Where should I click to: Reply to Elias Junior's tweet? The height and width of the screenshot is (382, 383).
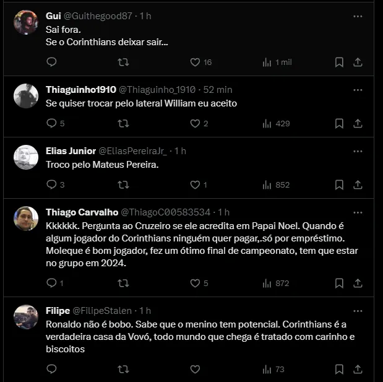52,184
